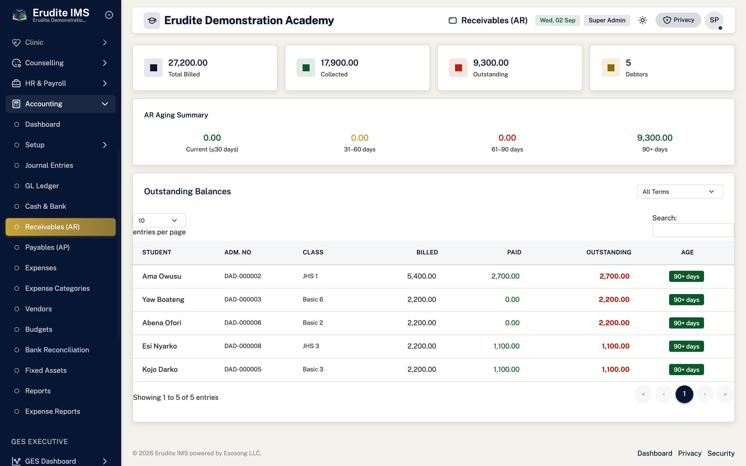Click the Accounting calculator icon
The width and height of the screenshot is (746, 466).
pos(16,104)
